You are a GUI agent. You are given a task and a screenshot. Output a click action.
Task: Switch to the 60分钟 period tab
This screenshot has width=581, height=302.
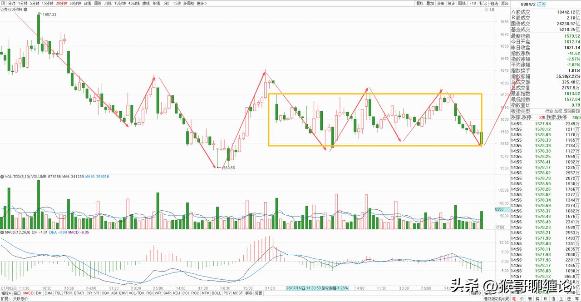pyautogui.click(x=75, y=3)
